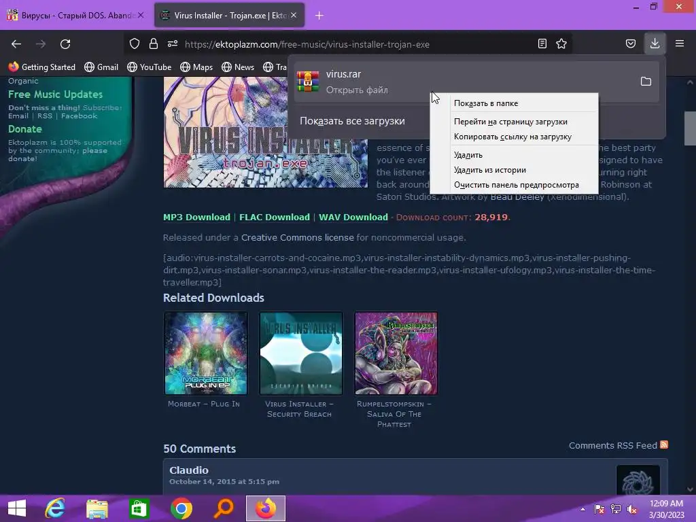This screenshot has width=696, height=522.
Task: Choose Показать в папке menu item
Action: (x=514, y=103)
